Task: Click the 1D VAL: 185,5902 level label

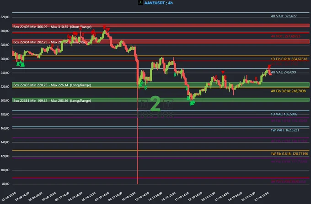Action: (284, 114)
